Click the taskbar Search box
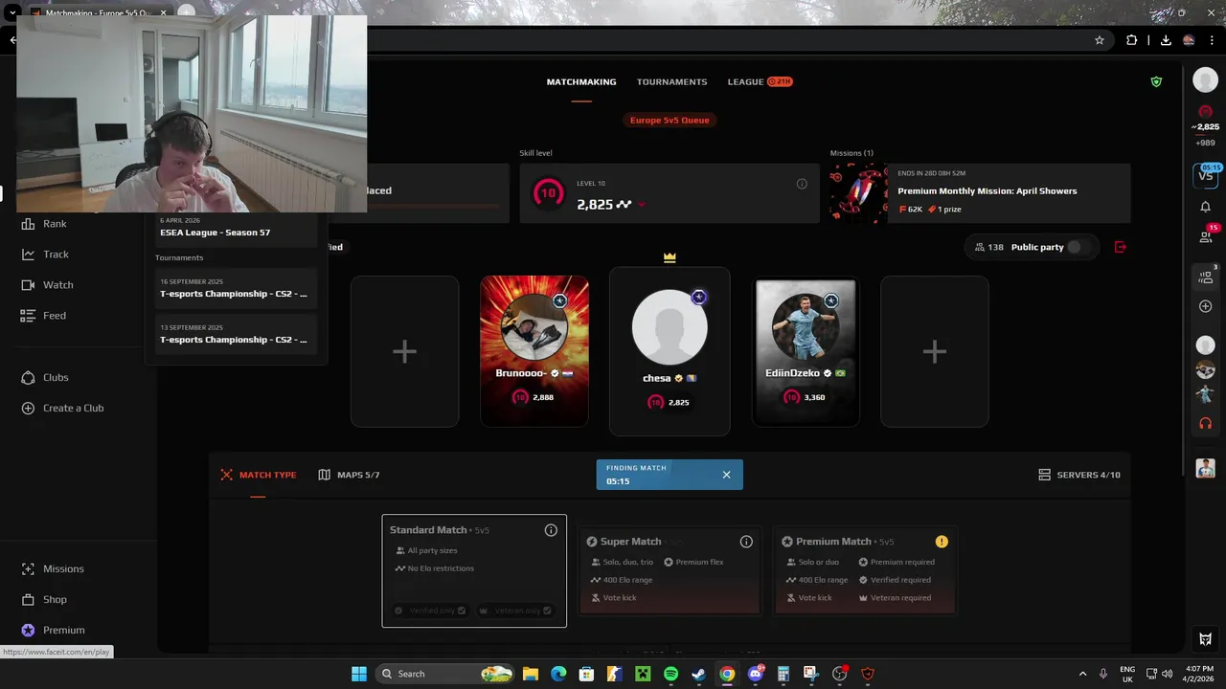 444,674
